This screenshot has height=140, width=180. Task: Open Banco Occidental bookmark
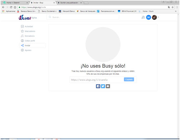coord(48,11)
